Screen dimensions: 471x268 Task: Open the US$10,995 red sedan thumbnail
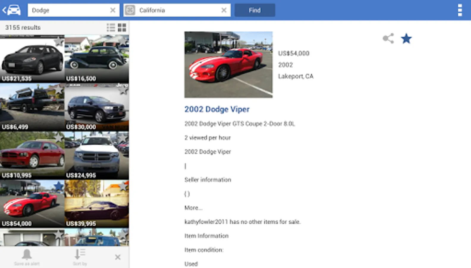click(32, 155)
